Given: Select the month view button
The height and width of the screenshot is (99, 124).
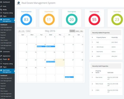Looking at the screenshot, I should (72, 31).
